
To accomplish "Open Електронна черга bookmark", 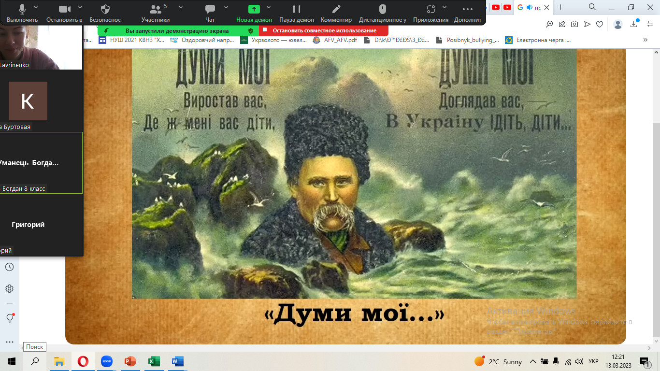I will pyautogui.click(x=538, y=40).
